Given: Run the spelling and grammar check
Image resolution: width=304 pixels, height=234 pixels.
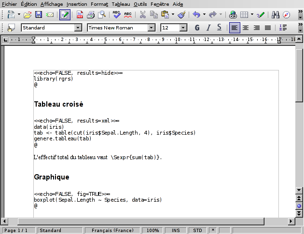Looking at the screenshot, I should click(x=116, y=14).
